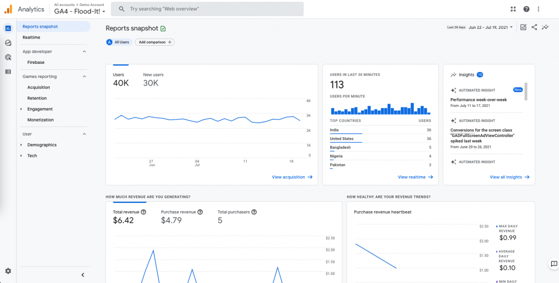The height and width of the screenshot is (283, 559).
Task: Click the search bar field
Action: click(207, 9)
